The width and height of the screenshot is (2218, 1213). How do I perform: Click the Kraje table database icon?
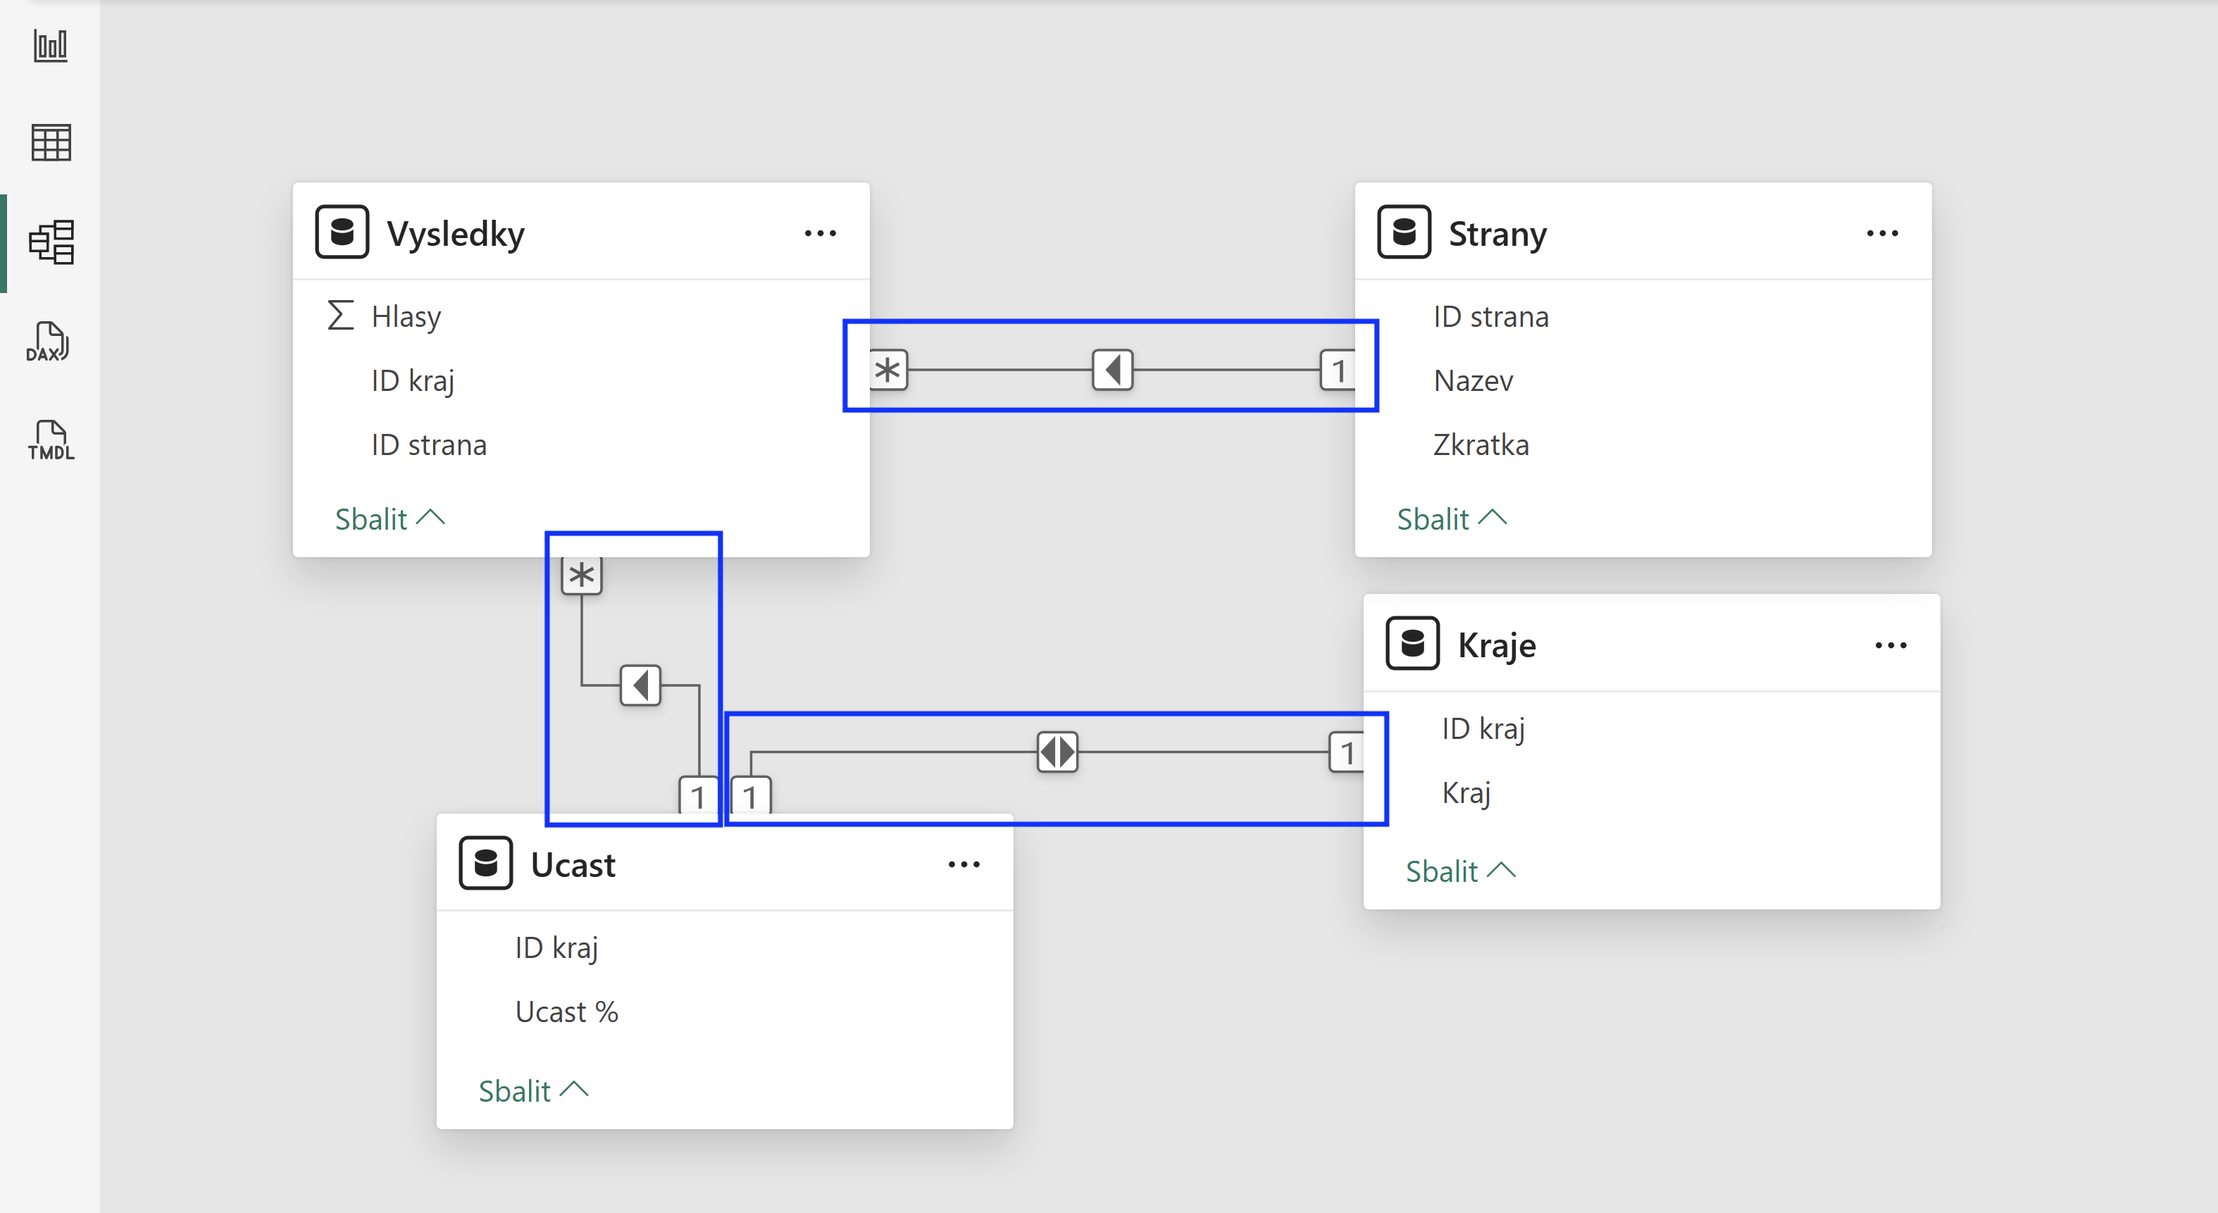[1412, 644]
